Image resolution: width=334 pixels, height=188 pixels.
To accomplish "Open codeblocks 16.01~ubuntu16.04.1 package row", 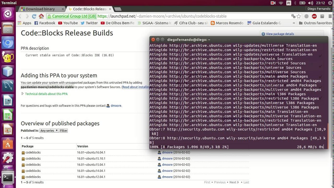I will (135, 152).
